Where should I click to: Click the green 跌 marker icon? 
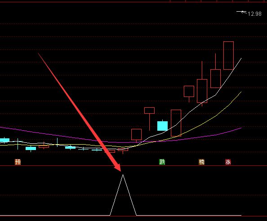162,162
